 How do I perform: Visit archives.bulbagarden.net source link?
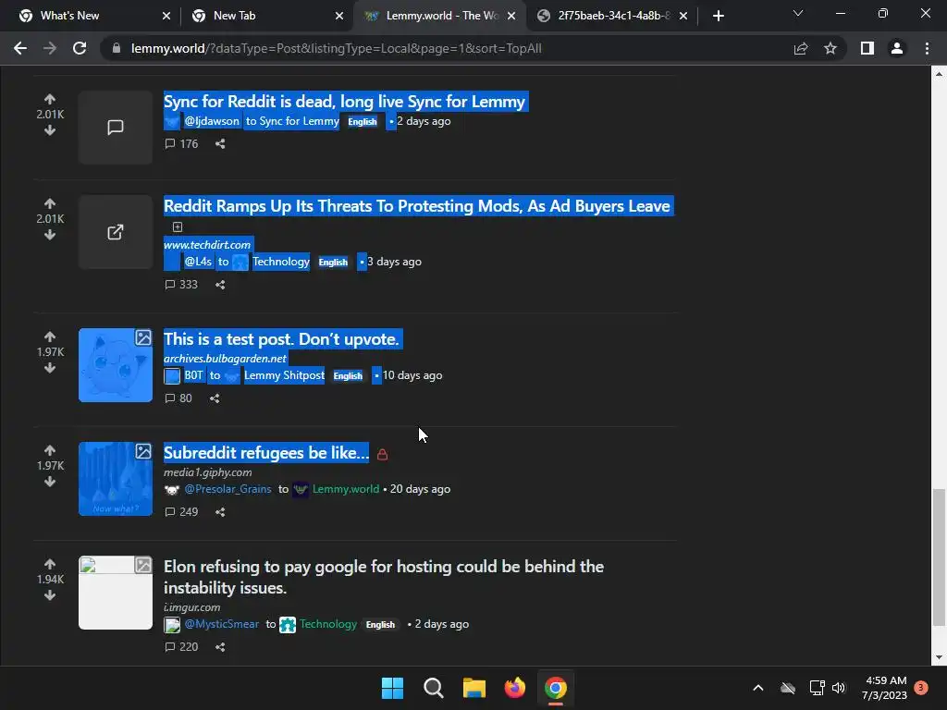click(x=225, y=358)
